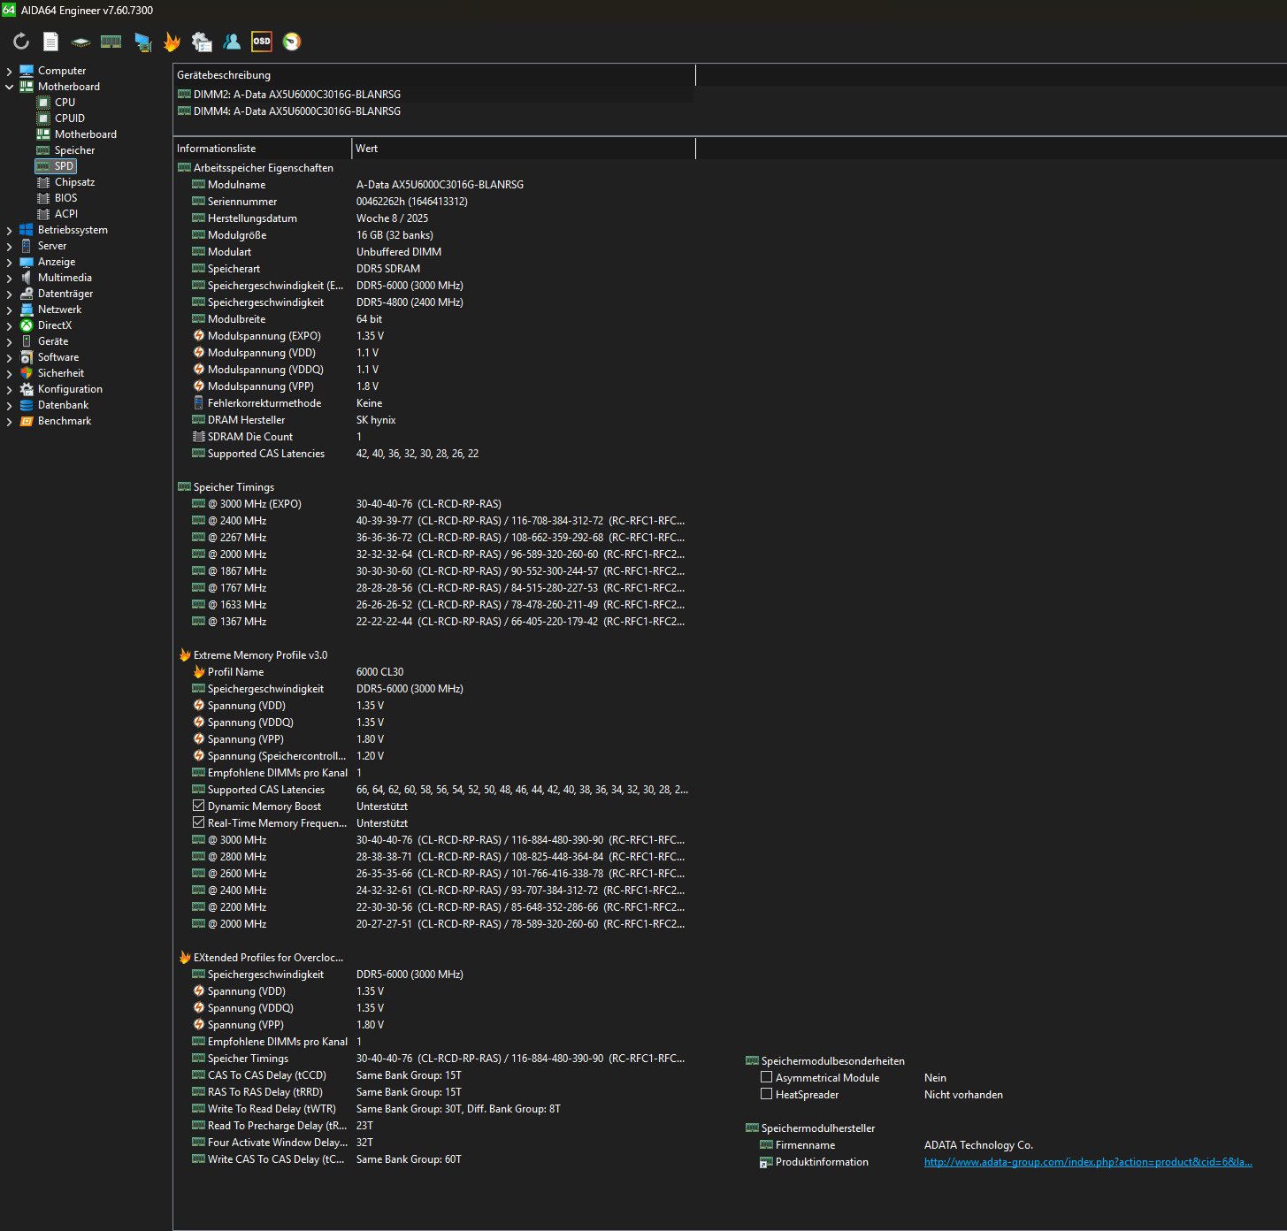The image size is (1287, 1231).
Task: Select the Seriennummer row
Action: point(433,202)
